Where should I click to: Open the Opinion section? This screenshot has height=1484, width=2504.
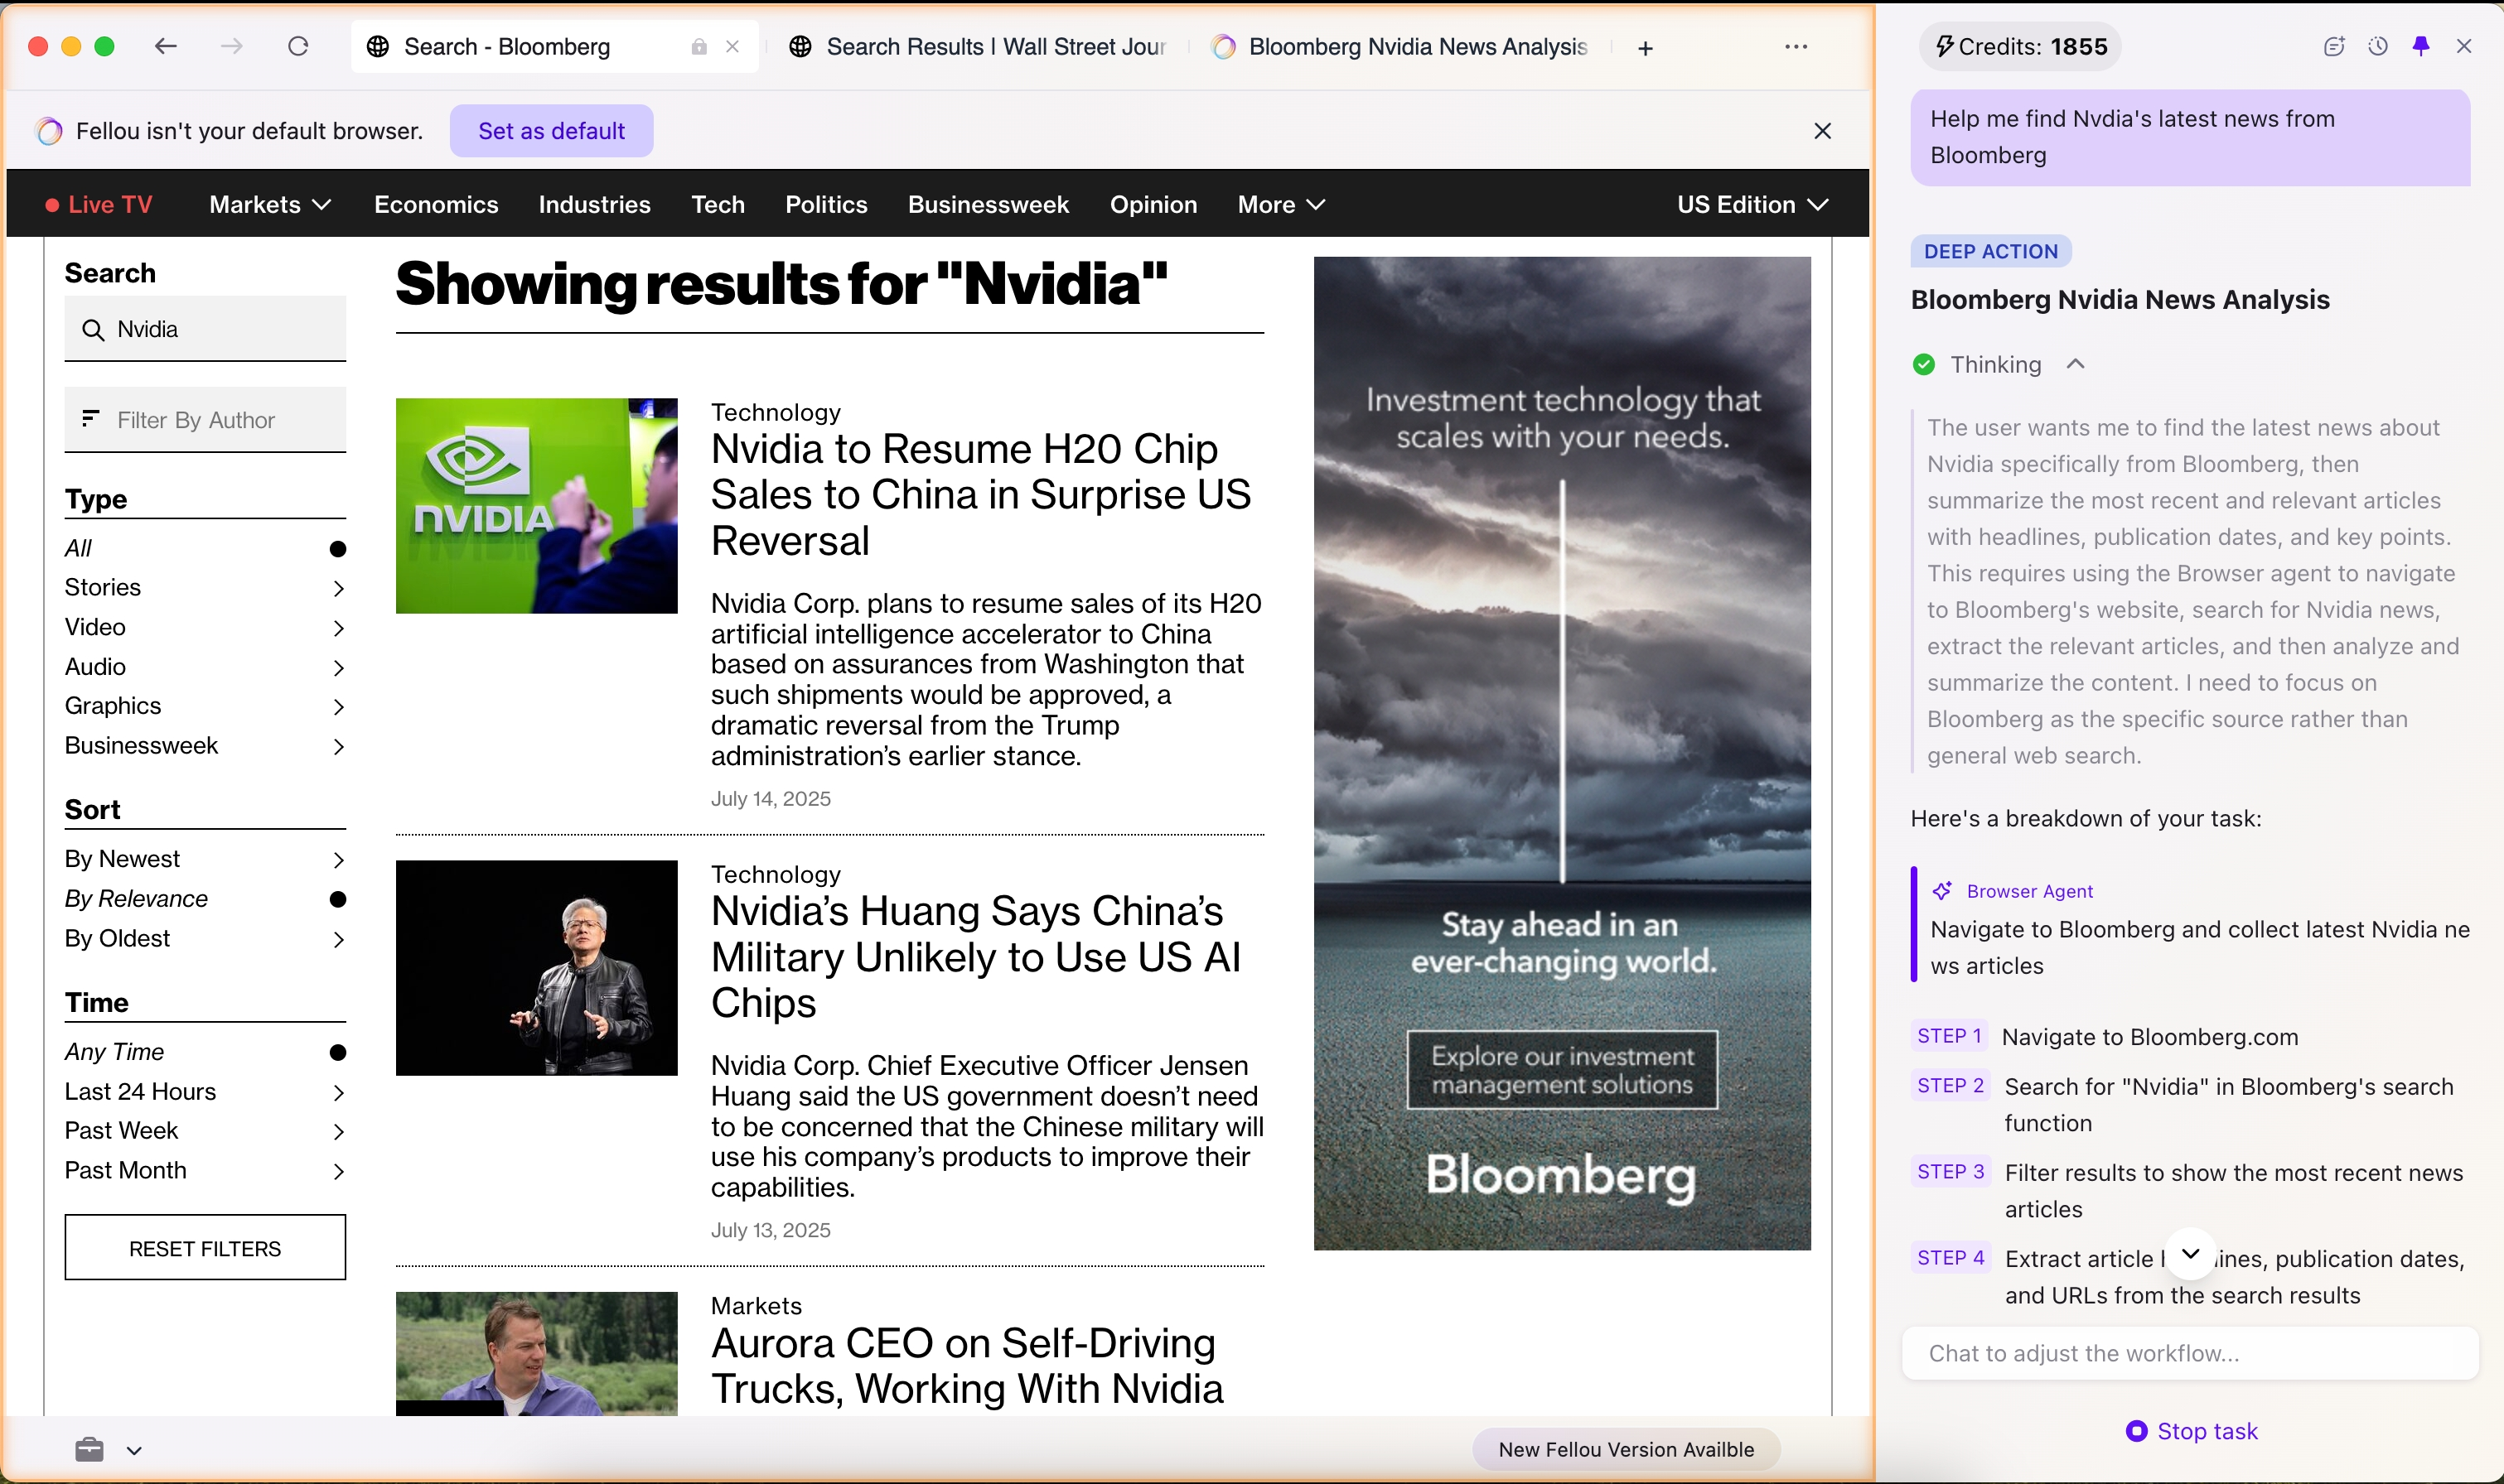tap(1153, 204)
